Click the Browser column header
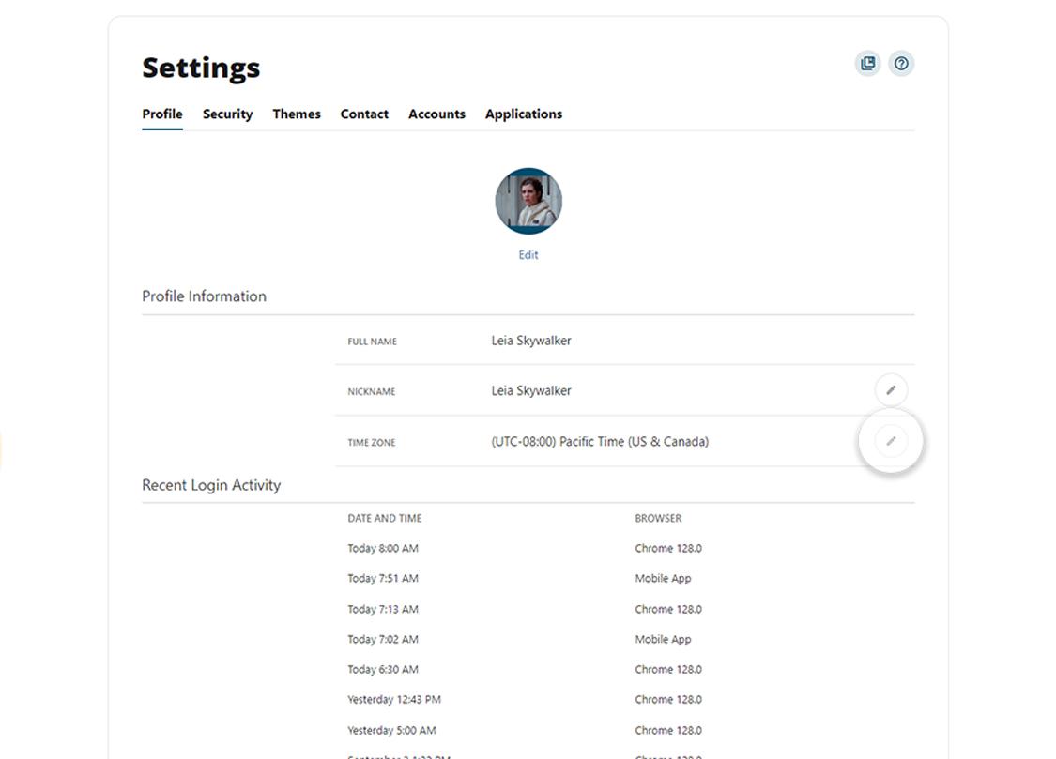The width and height of the screenshot is (1056, 759). (x=659, y=518)
